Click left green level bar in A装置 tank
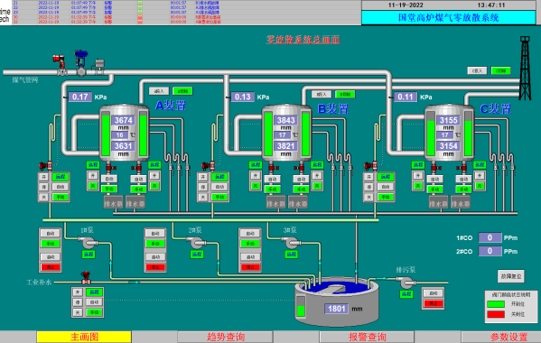The image size is (541, 343). pyautogui.click(x=106, y=134)
